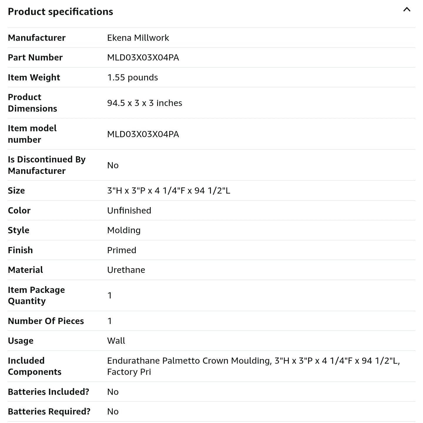Click the Ekena Millwork manufacturer value
This screenshot has height=423, width=423.
138,38
